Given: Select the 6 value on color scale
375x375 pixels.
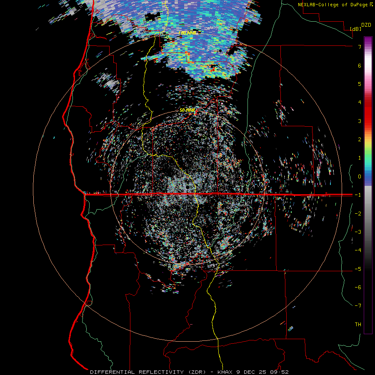Looking at the screenshot, I should pos(360,65).
